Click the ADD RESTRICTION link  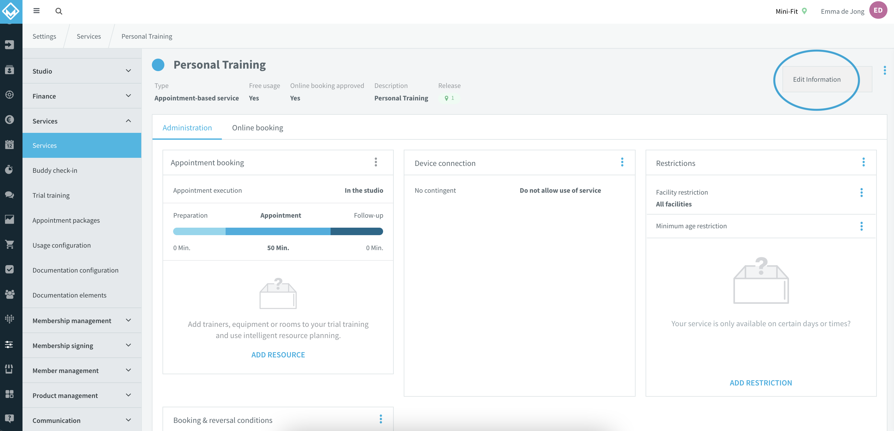760,382
